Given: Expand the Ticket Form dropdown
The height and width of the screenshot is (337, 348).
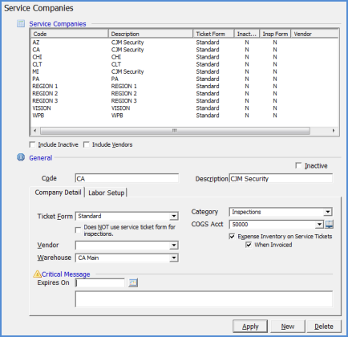Looking at the screenshot, I should point(174,216).
